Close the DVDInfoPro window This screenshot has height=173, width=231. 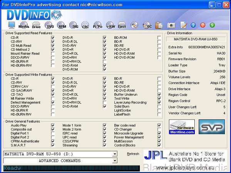pos(226,5)
